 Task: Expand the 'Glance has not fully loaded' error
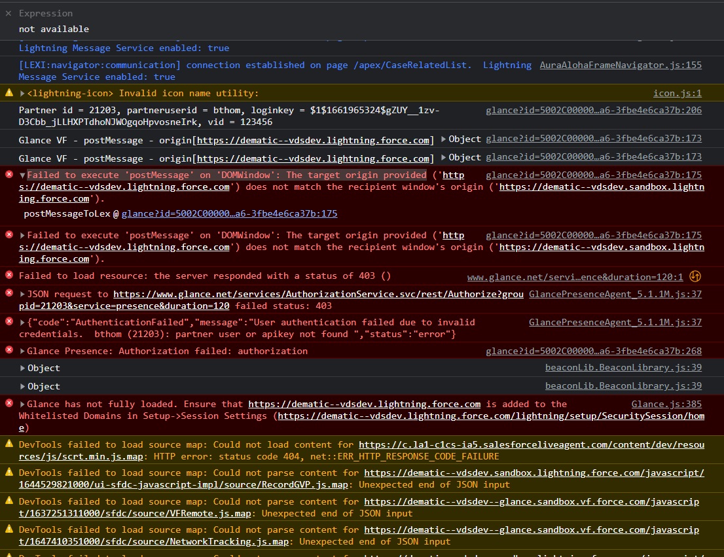pos(22,404)
